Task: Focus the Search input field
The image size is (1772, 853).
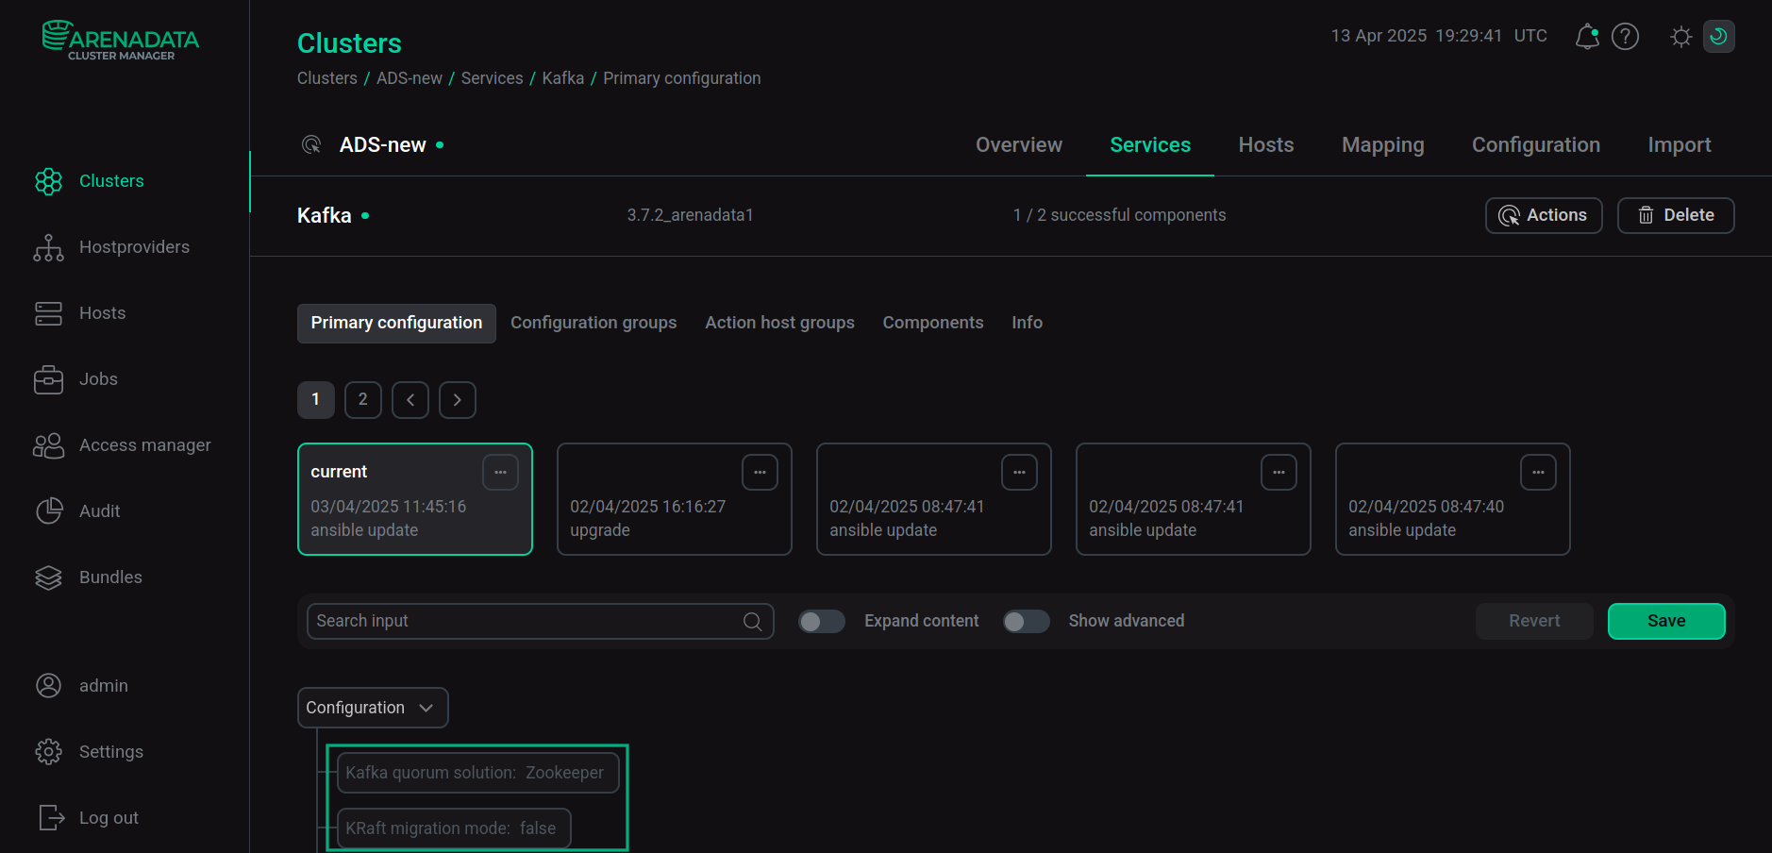Action: [x=540, y=621]
